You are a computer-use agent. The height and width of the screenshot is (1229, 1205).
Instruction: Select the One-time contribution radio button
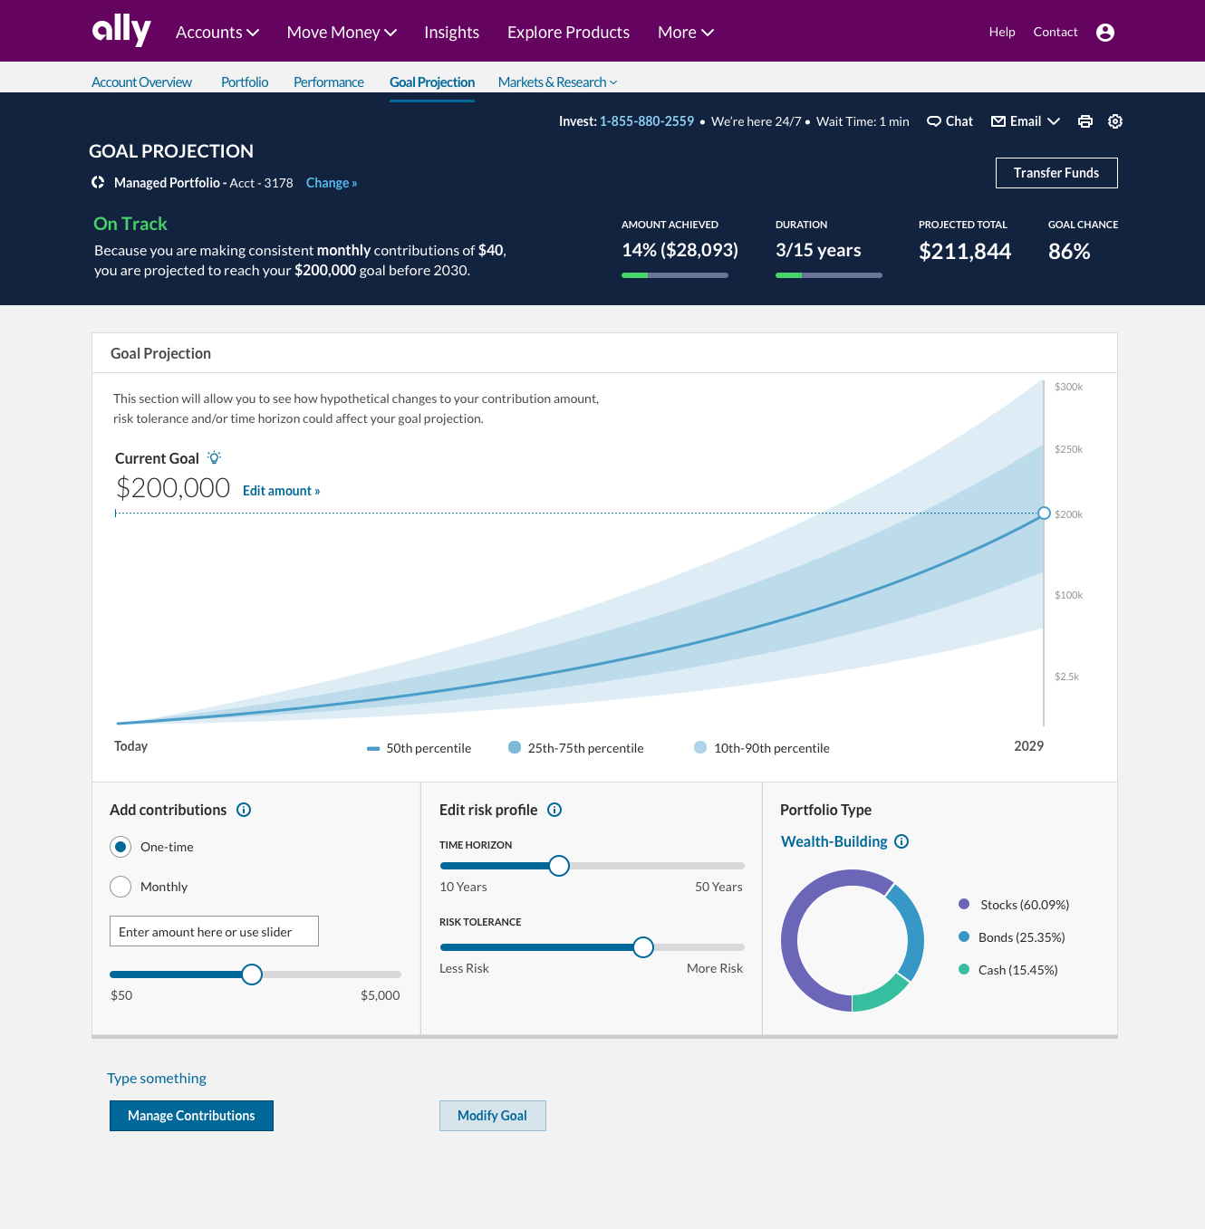click(x=120, y=847)
